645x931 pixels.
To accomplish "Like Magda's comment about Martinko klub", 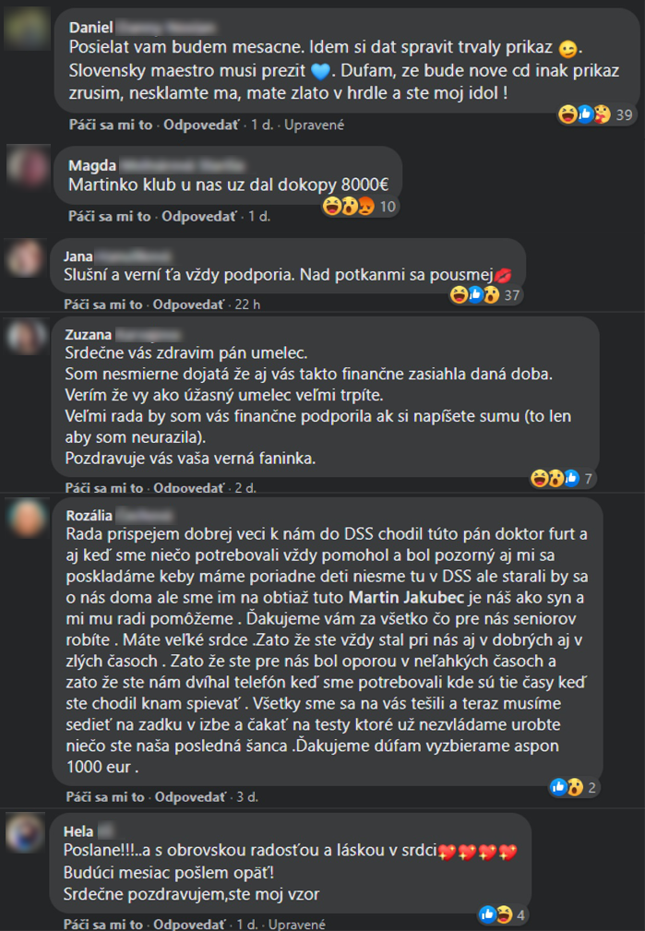I will pos(109,216).
